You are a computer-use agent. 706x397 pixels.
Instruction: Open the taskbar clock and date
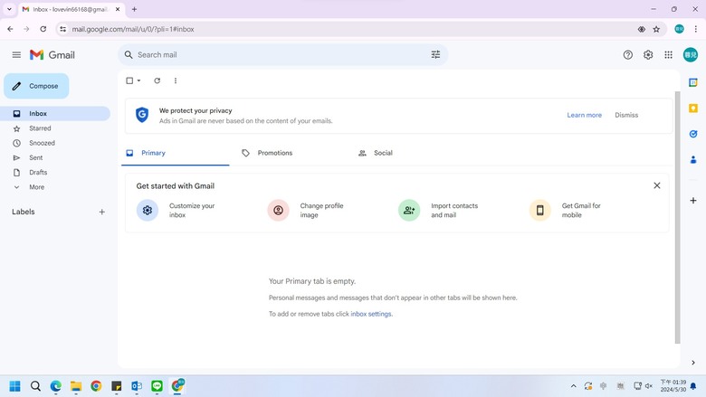click(x=673, y=386)
